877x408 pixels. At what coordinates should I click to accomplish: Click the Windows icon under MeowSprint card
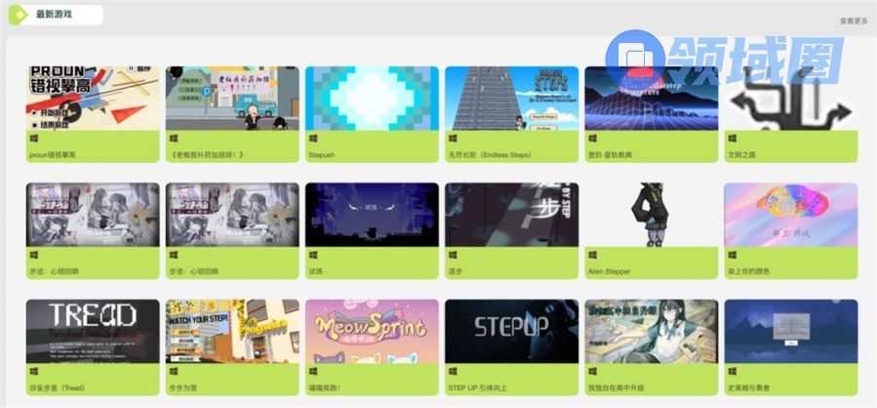(x=313, y=371)
